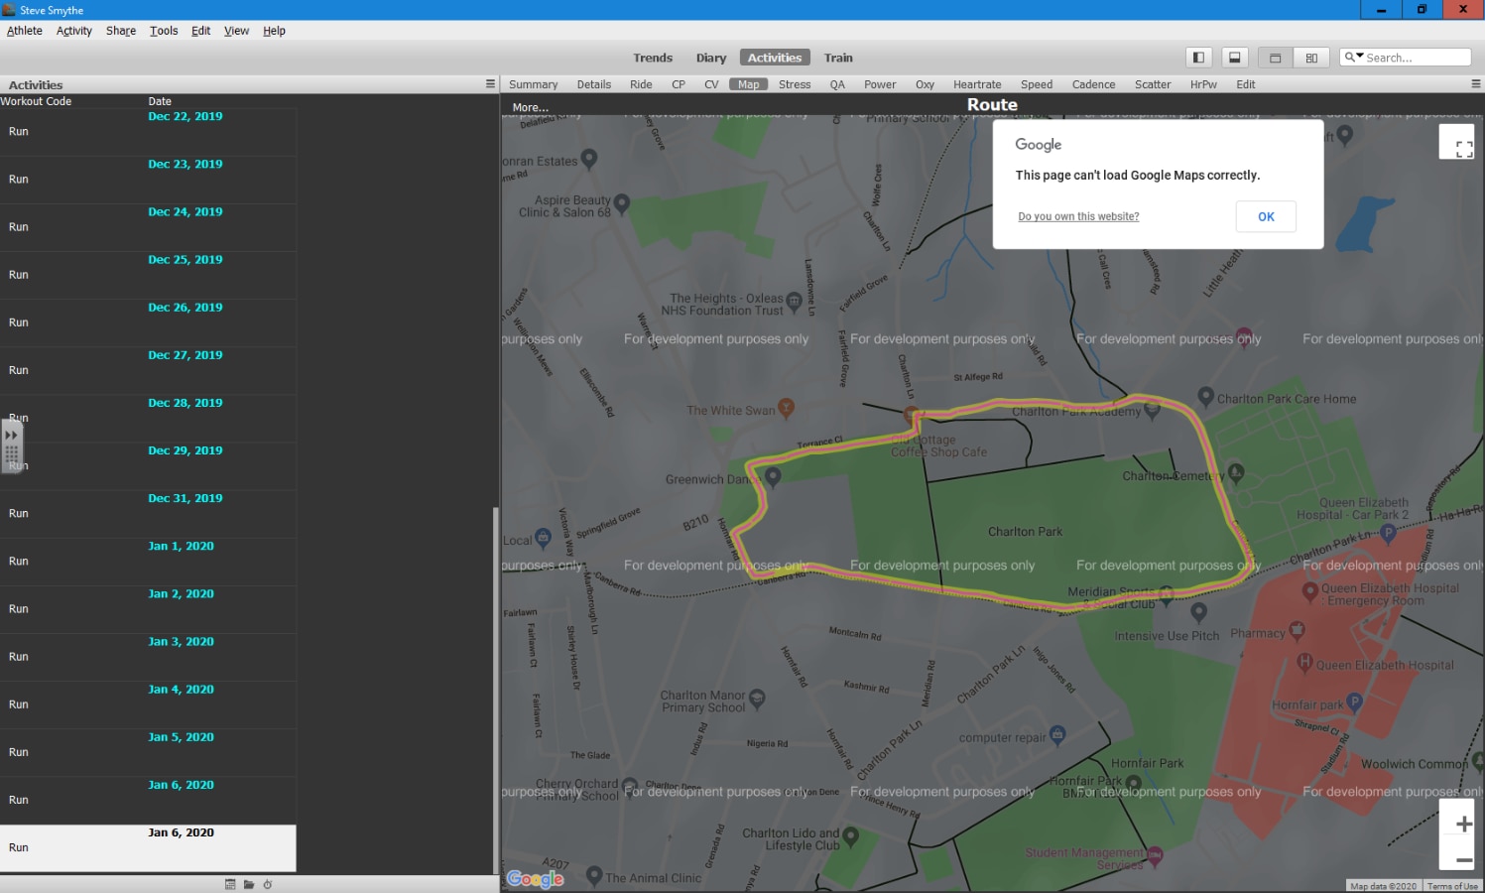
Task: Click The Heights Oxleas NHS pin
Action: [794, 301]
